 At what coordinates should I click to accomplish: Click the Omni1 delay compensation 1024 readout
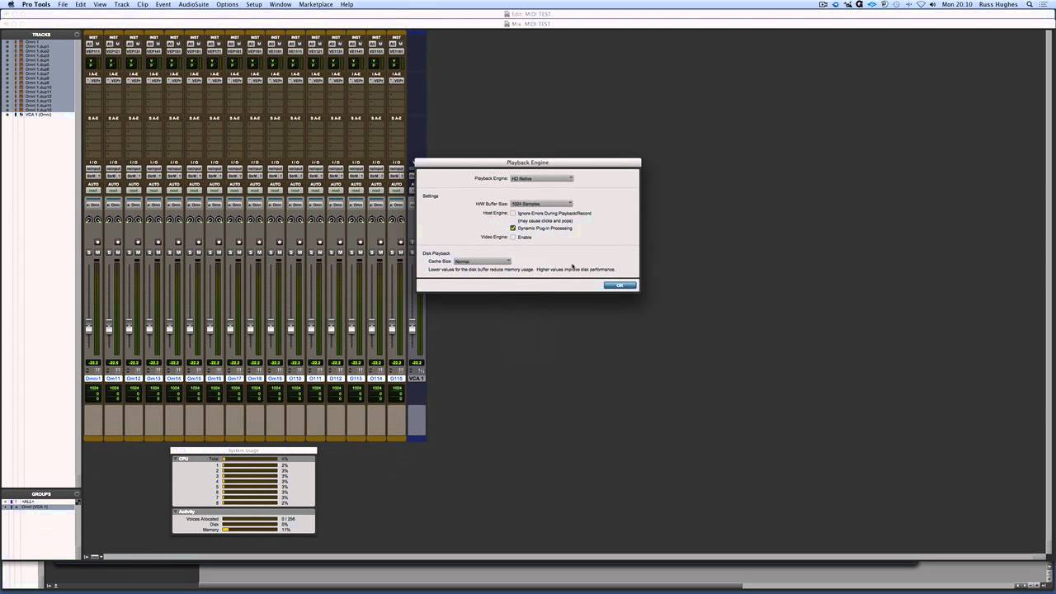click(x=93, y=388)
